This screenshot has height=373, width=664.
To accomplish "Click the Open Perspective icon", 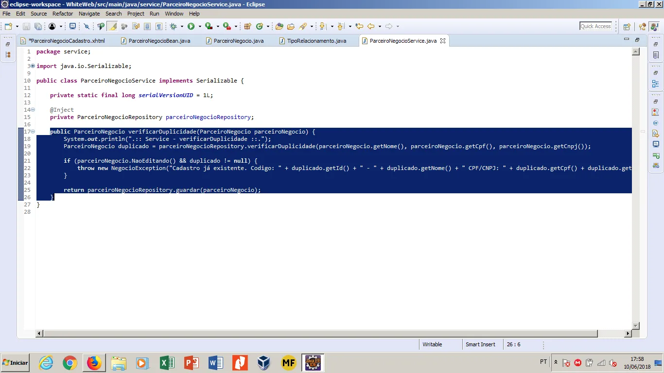I will [627, 27].
